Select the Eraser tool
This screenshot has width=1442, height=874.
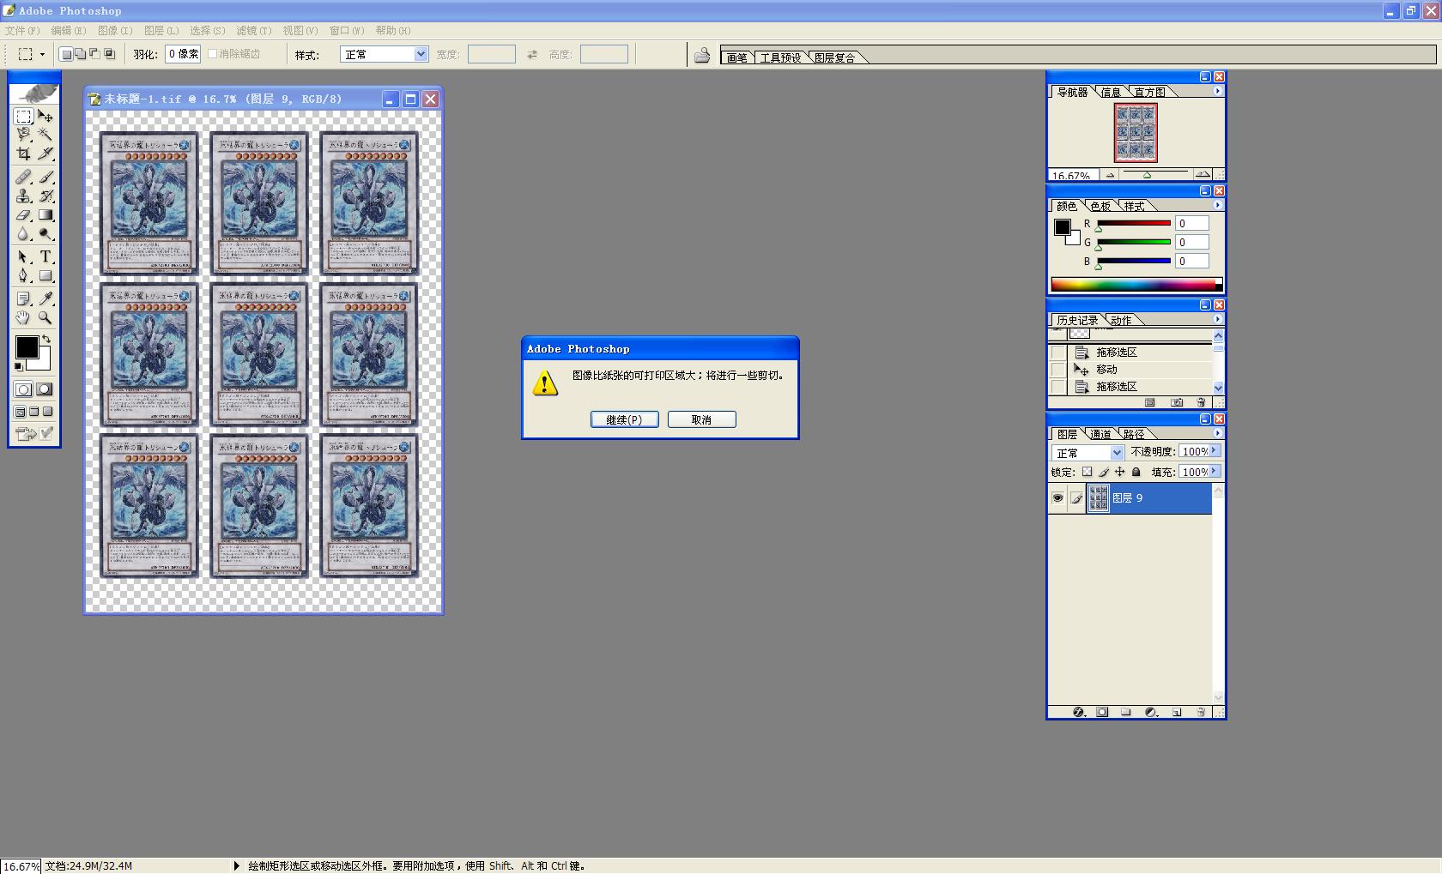tap(24, 214)
